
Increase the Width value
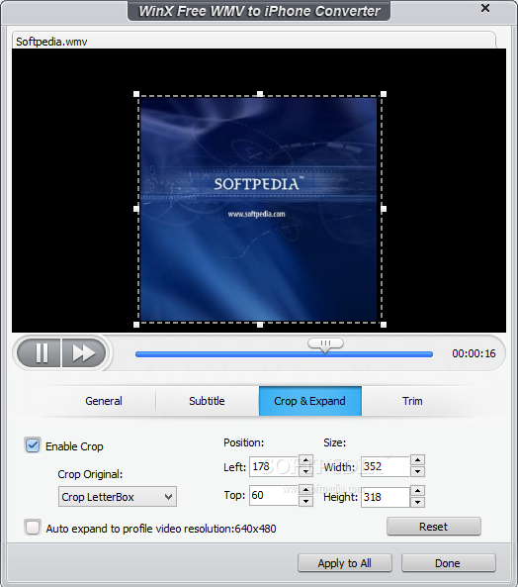coord(417,460)
